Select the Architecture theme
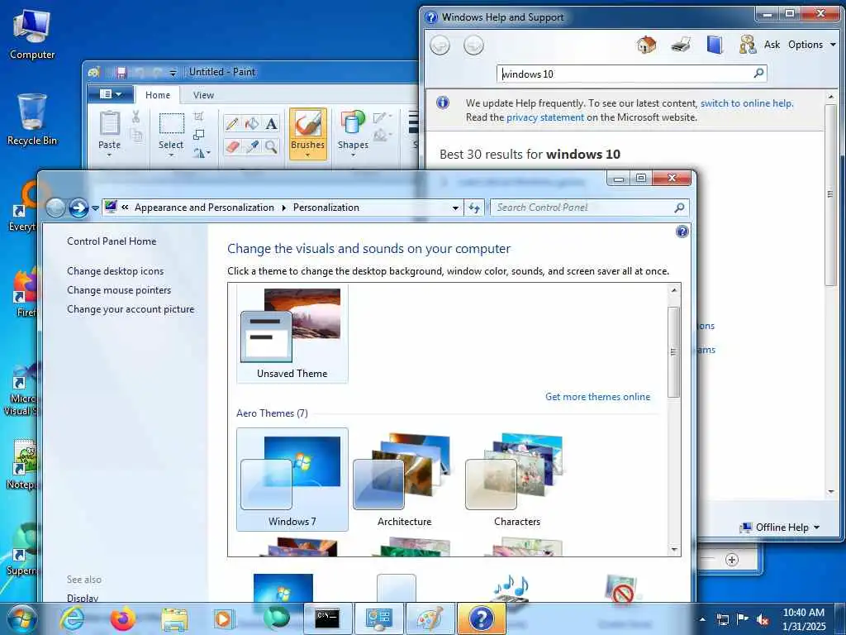This screenshot has height=635, width=846. click(405, 480)
